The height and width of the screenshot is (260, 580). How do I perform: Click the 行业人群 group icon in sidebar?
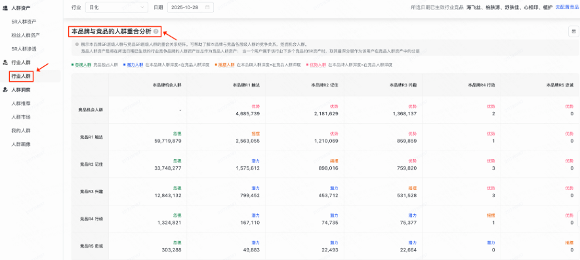pos(5,62)
